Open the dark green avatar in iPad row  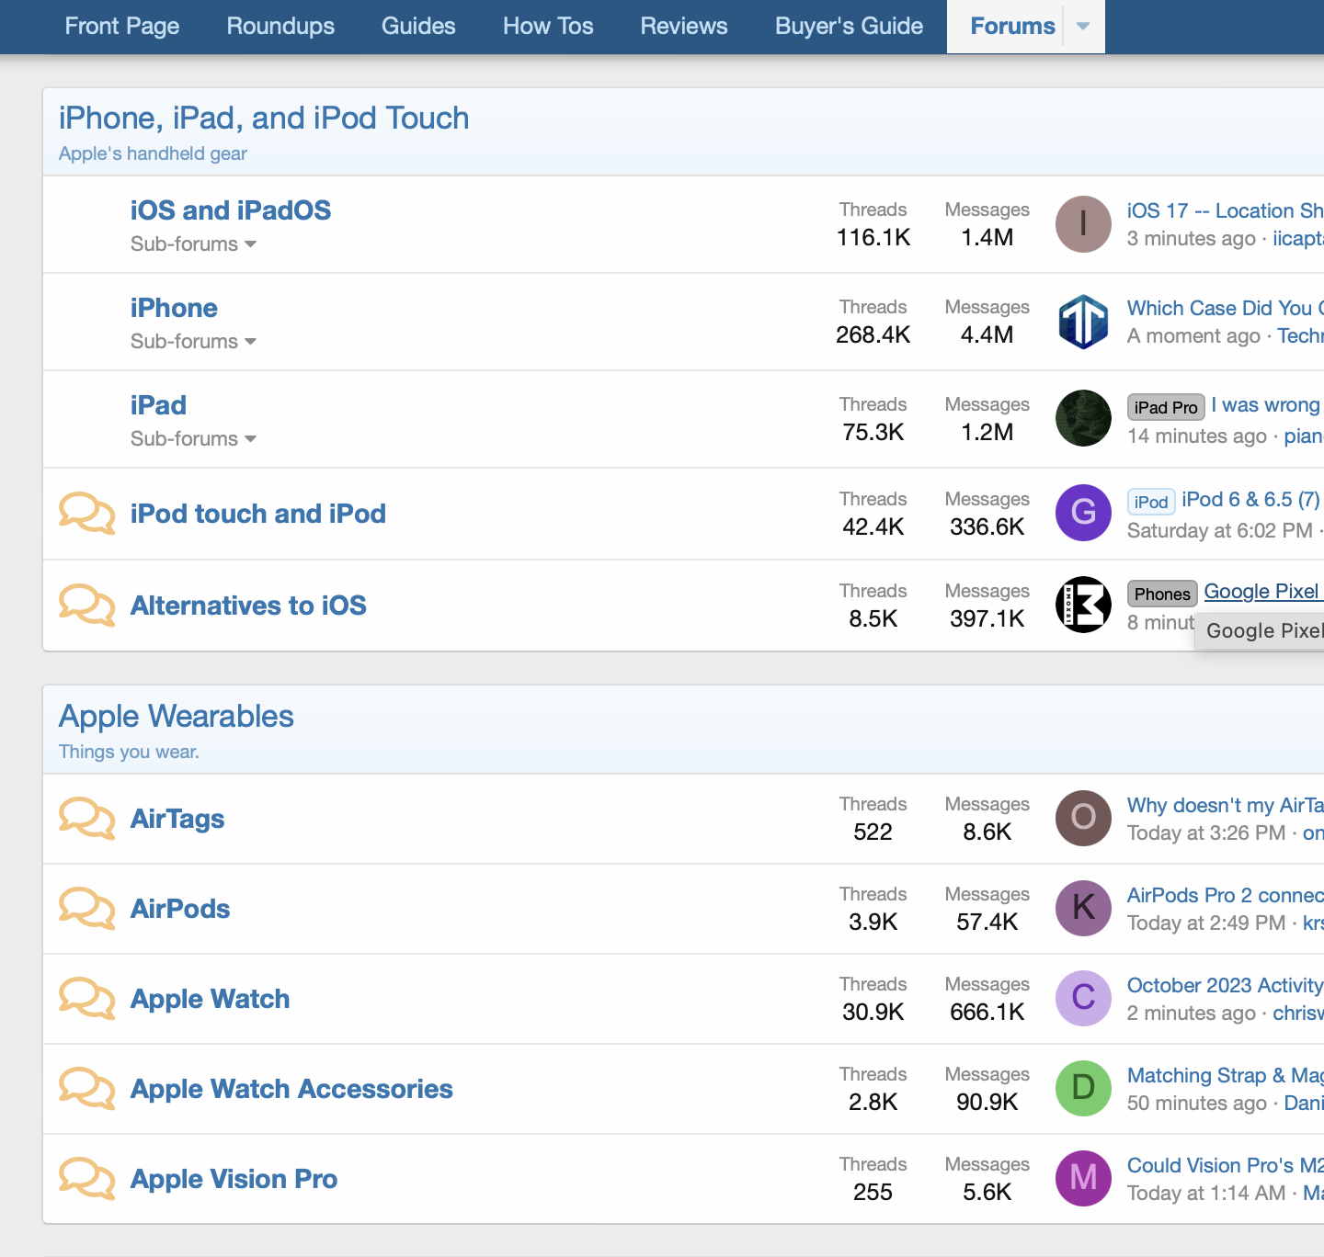(1083, 418)
